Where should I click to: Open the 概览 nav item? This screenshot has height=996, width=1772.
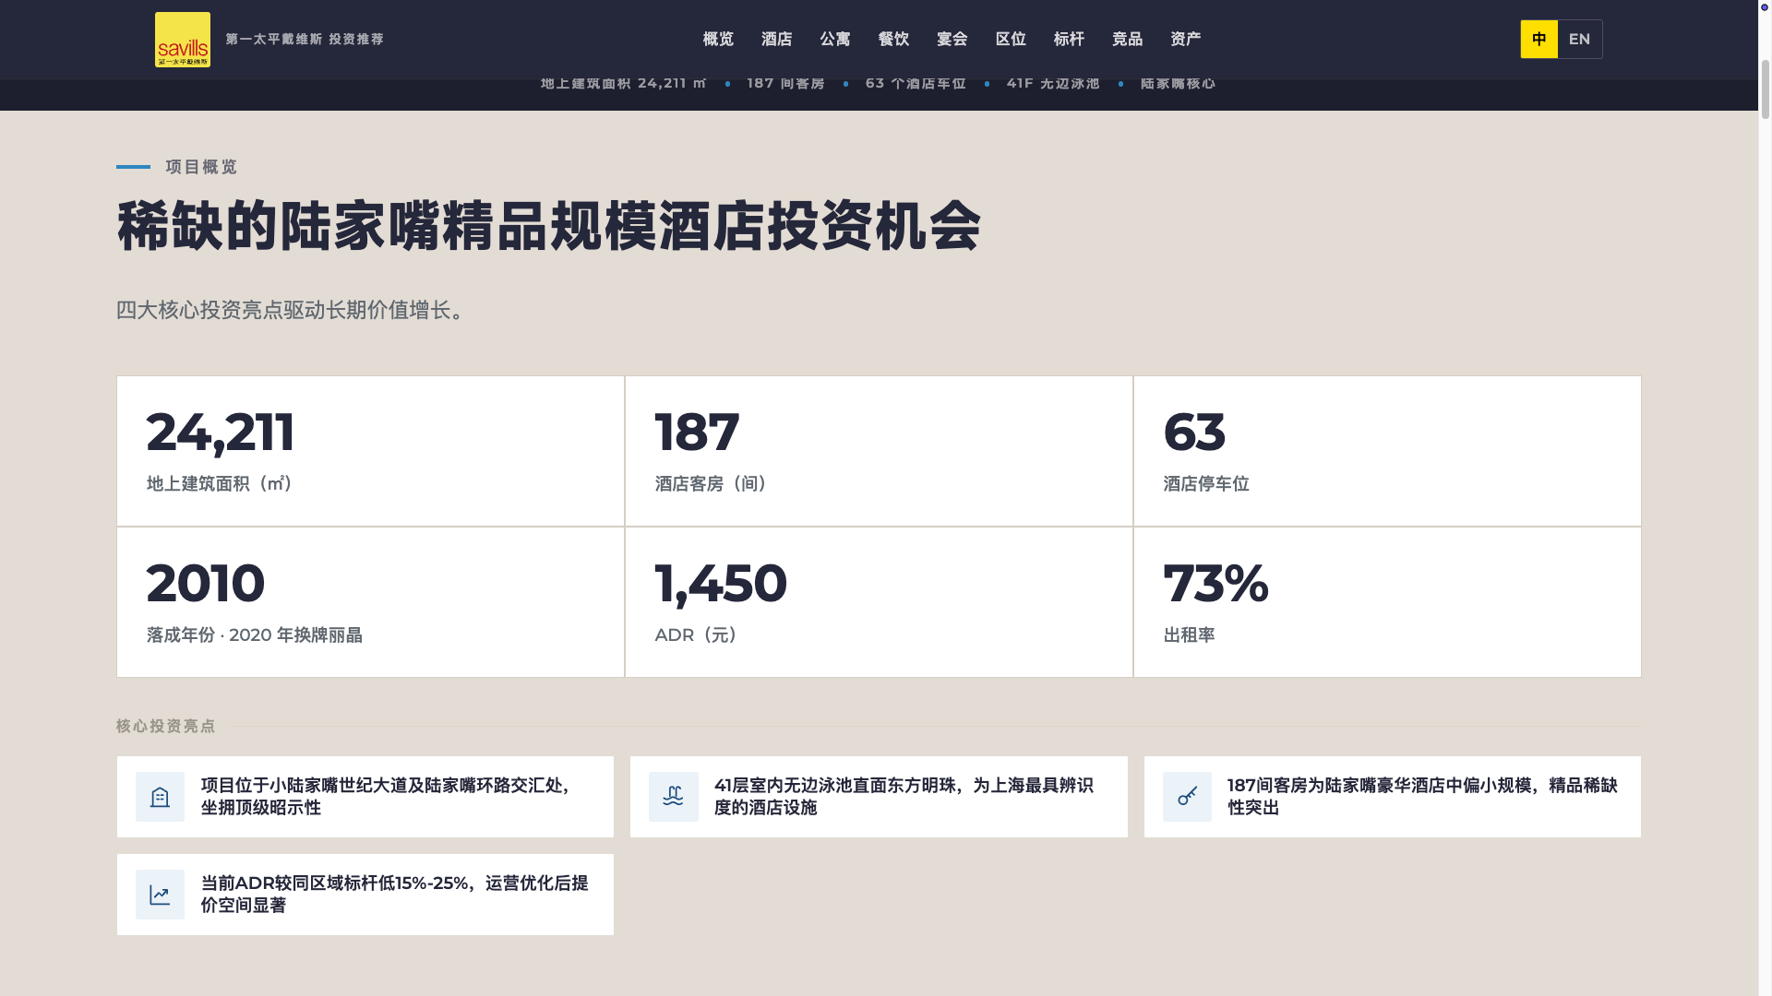coord(718,40)
